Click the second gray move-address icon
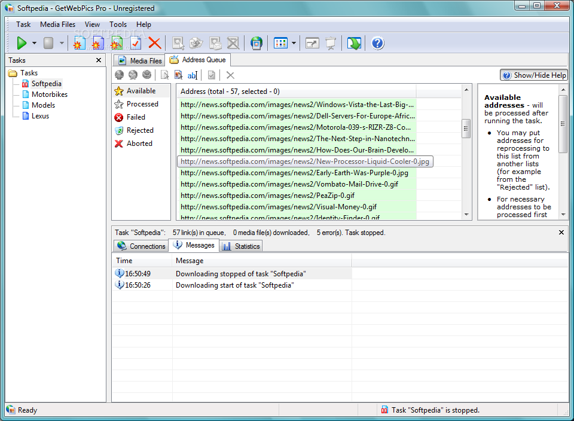Screen dimensions: 574x421 click(x=133, y=75)
